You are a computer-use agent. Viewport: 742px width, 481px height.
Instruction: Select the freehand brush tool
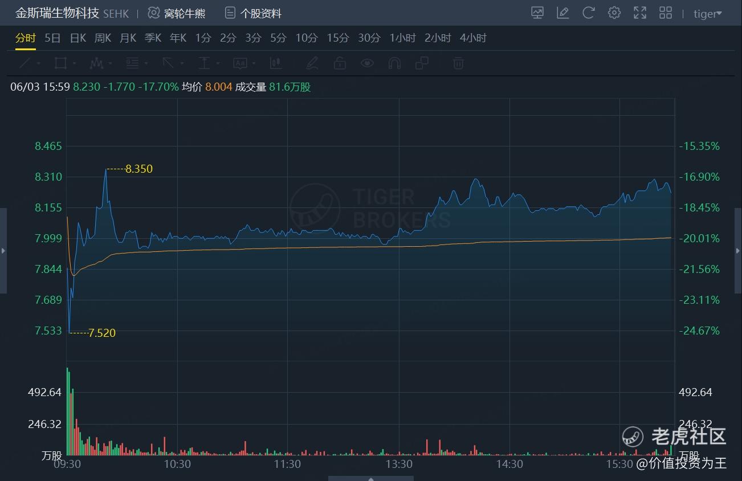[x=312, y=63]
